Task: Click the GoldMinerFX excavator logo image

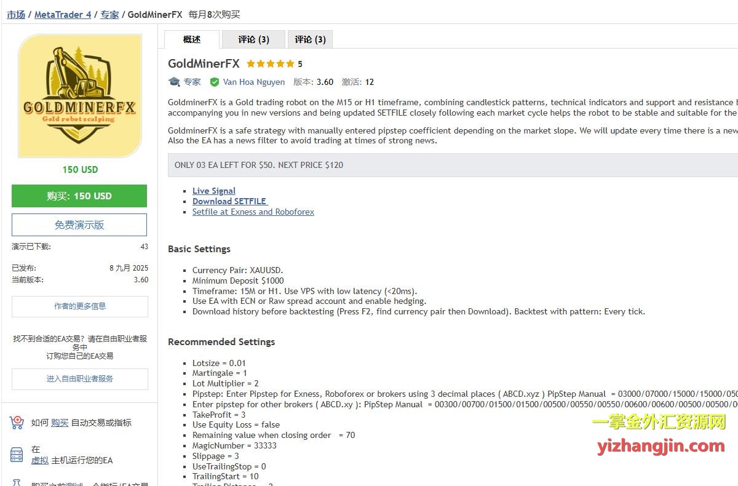Action: point(80,95)
